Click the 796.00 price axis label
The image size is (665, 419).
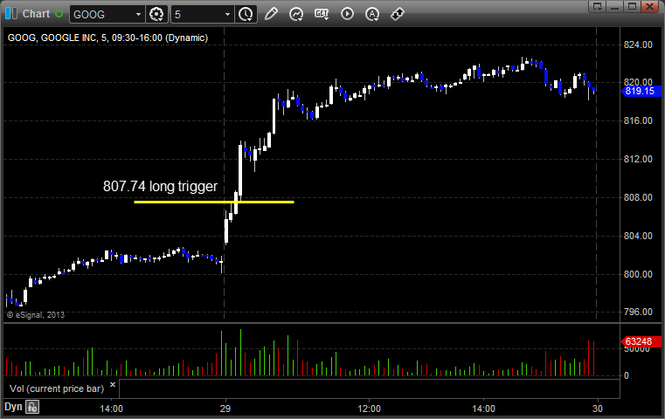tap(638, 312)
